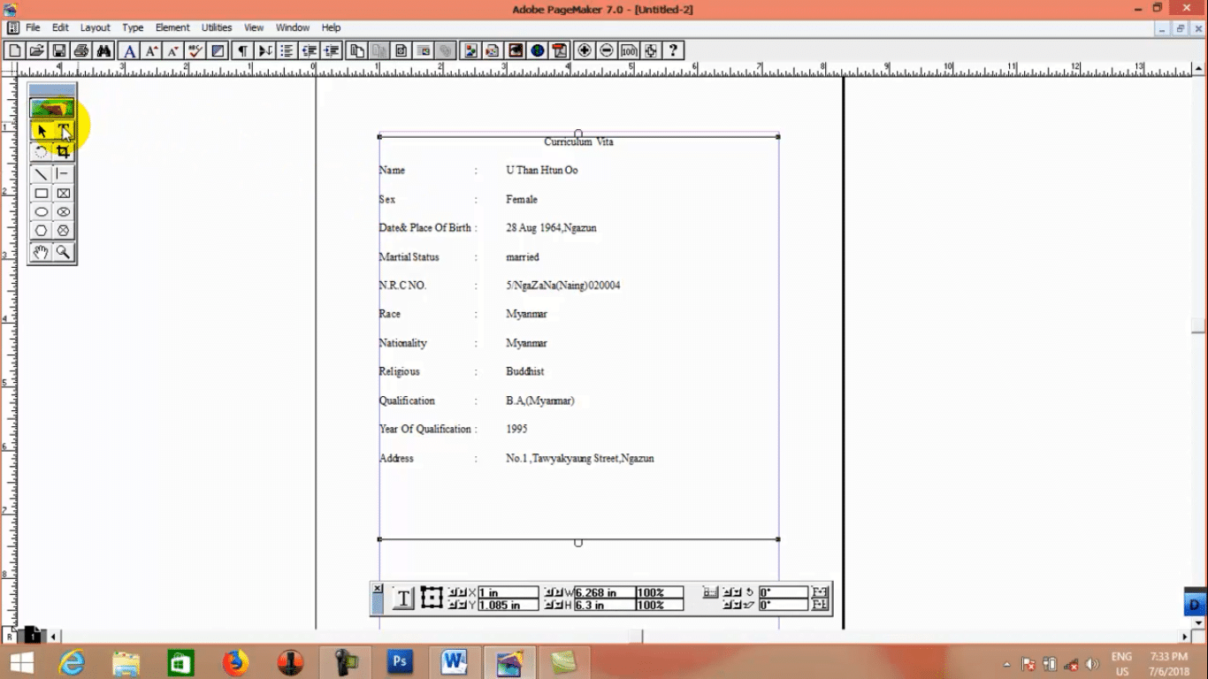
Task: Decrease font size toolbar icon
Action: (172, 50)
